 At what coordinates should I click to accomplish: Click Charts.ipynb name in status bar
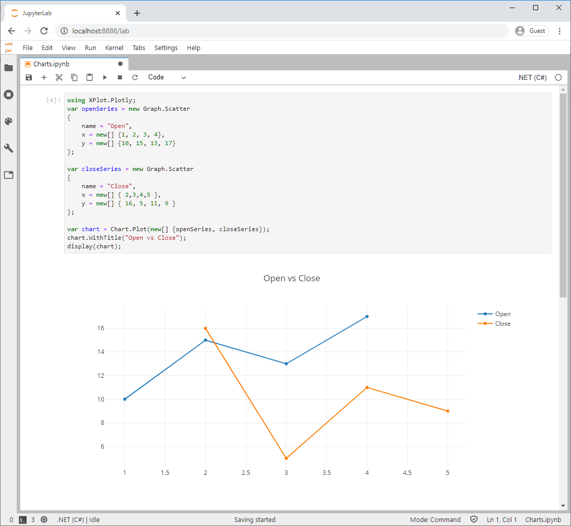pyautogui.click(x=543, y=520)
